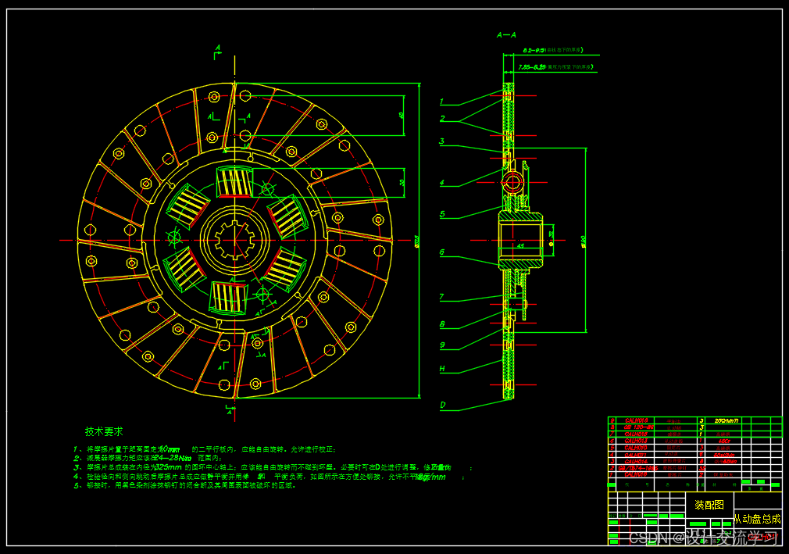
Task: Click the '8.2–9.5' thickness dimension text
Action: [x=533, y=50]
